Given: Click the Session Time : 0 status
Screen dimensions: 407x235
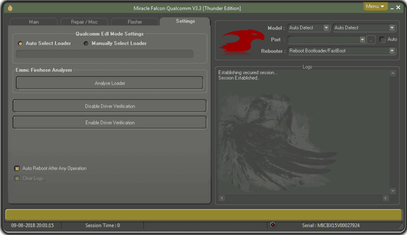Looking at the screenshot, I should (102, 225).
